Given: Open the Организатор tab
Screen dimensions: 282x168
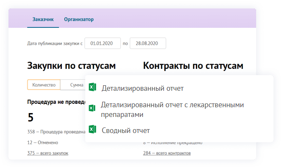Looking at the screenshot, I should (79, 19).
